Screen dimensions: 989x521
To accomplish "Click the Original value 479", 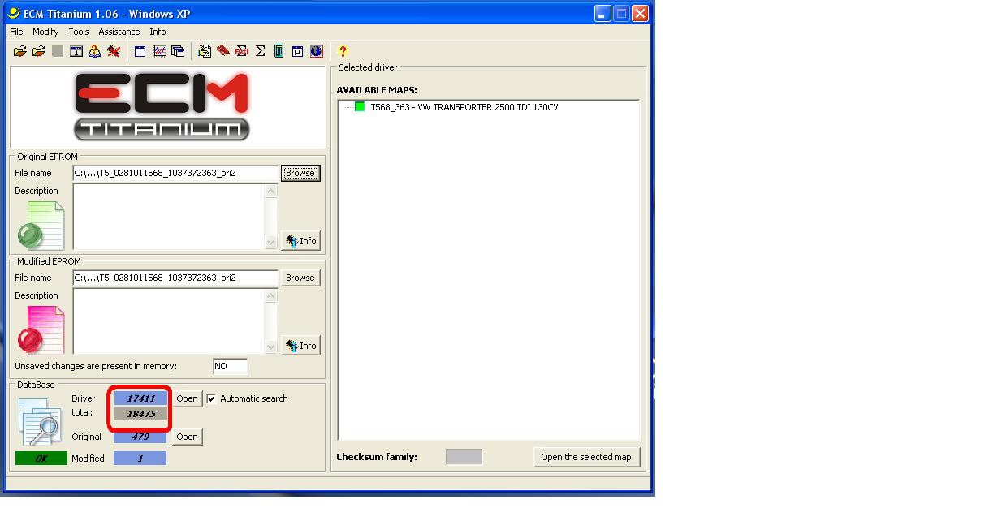I will (140, 437).
